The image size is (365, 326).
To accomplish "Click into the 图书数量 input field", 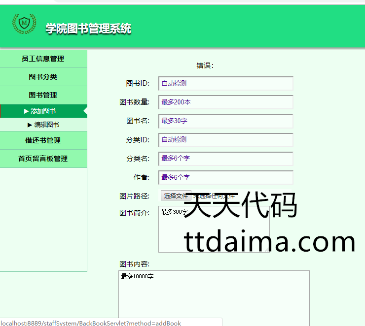I will (x=225, y=102).
